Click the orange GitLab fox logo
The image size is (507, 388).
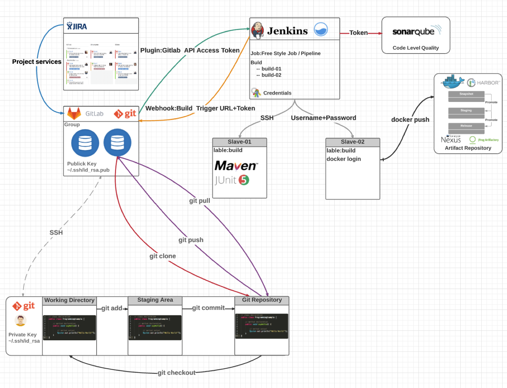tap(74, 114)
